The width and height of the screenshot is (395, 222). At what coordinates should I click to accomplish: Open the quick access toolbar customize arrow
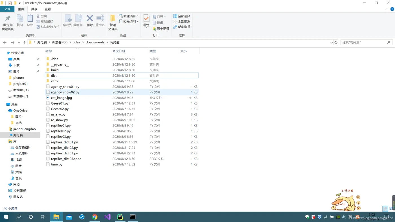[x=20, y=3]
